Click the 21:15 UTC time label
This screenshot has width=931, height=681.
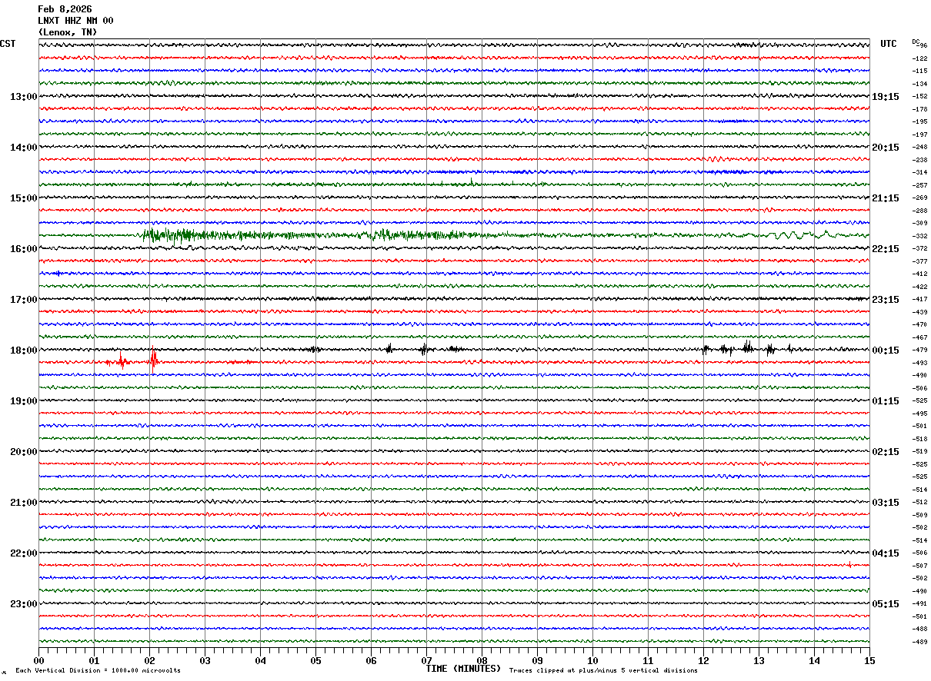pyautogui.click(x=886, y=198)
